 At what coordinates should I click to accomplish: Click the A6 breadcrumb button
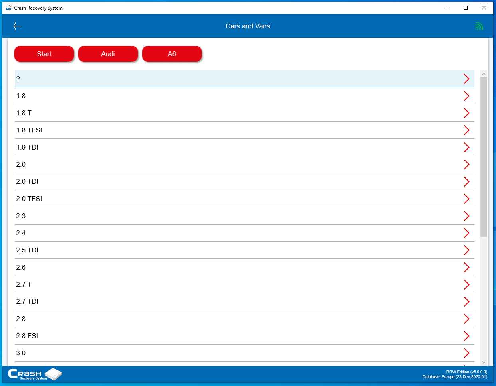172,54
